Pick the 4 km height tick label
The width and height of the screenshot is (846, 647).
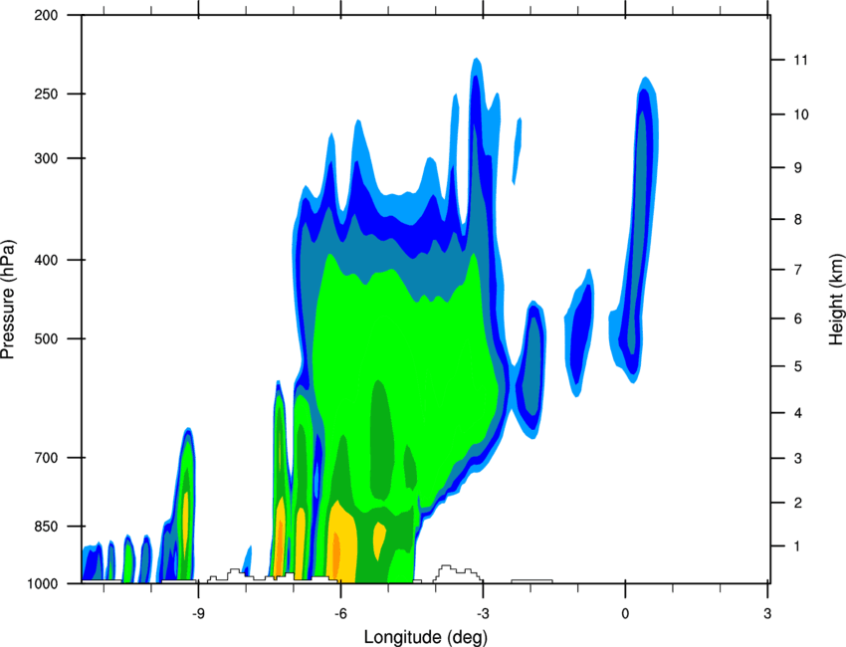(798, 413)
